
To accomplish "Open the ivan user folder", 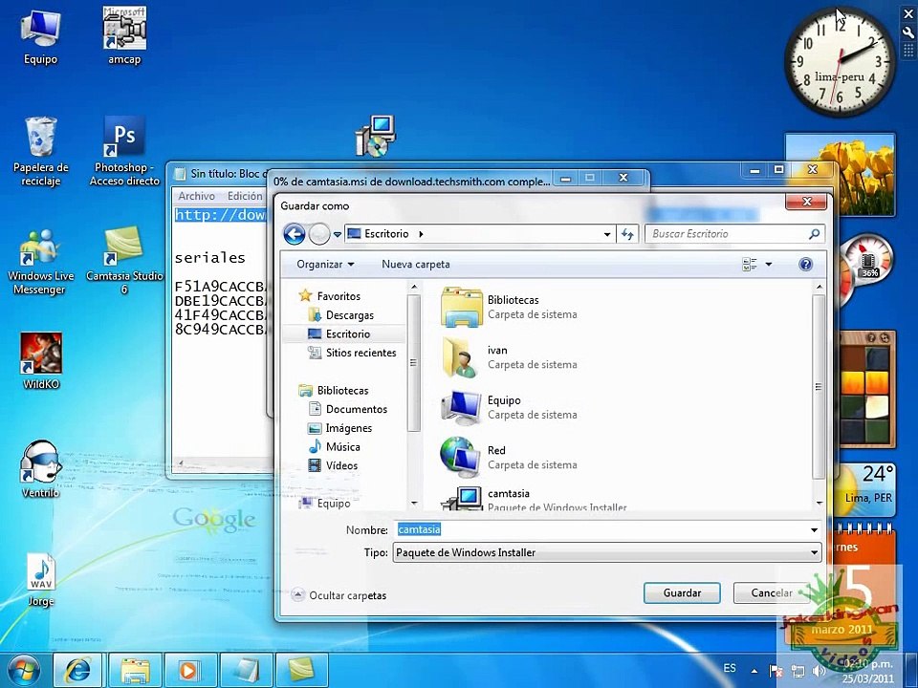I will [x=508, y=357].
